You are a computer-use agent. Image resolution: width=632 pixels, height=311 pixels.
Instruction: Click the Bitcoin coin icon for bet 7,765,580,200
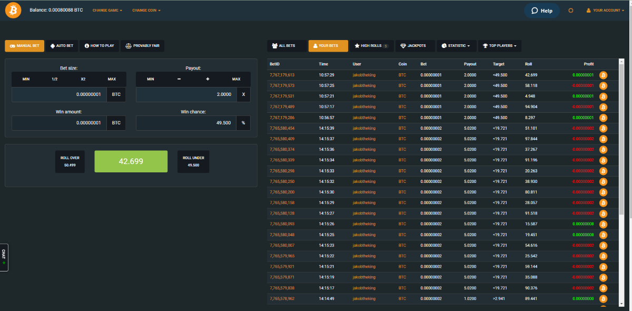[x=604, y=192]
